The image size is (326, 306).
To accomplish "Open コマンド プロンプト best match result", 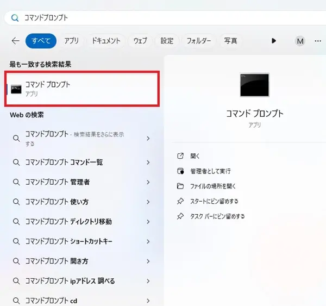I will (x=81, y=89).
